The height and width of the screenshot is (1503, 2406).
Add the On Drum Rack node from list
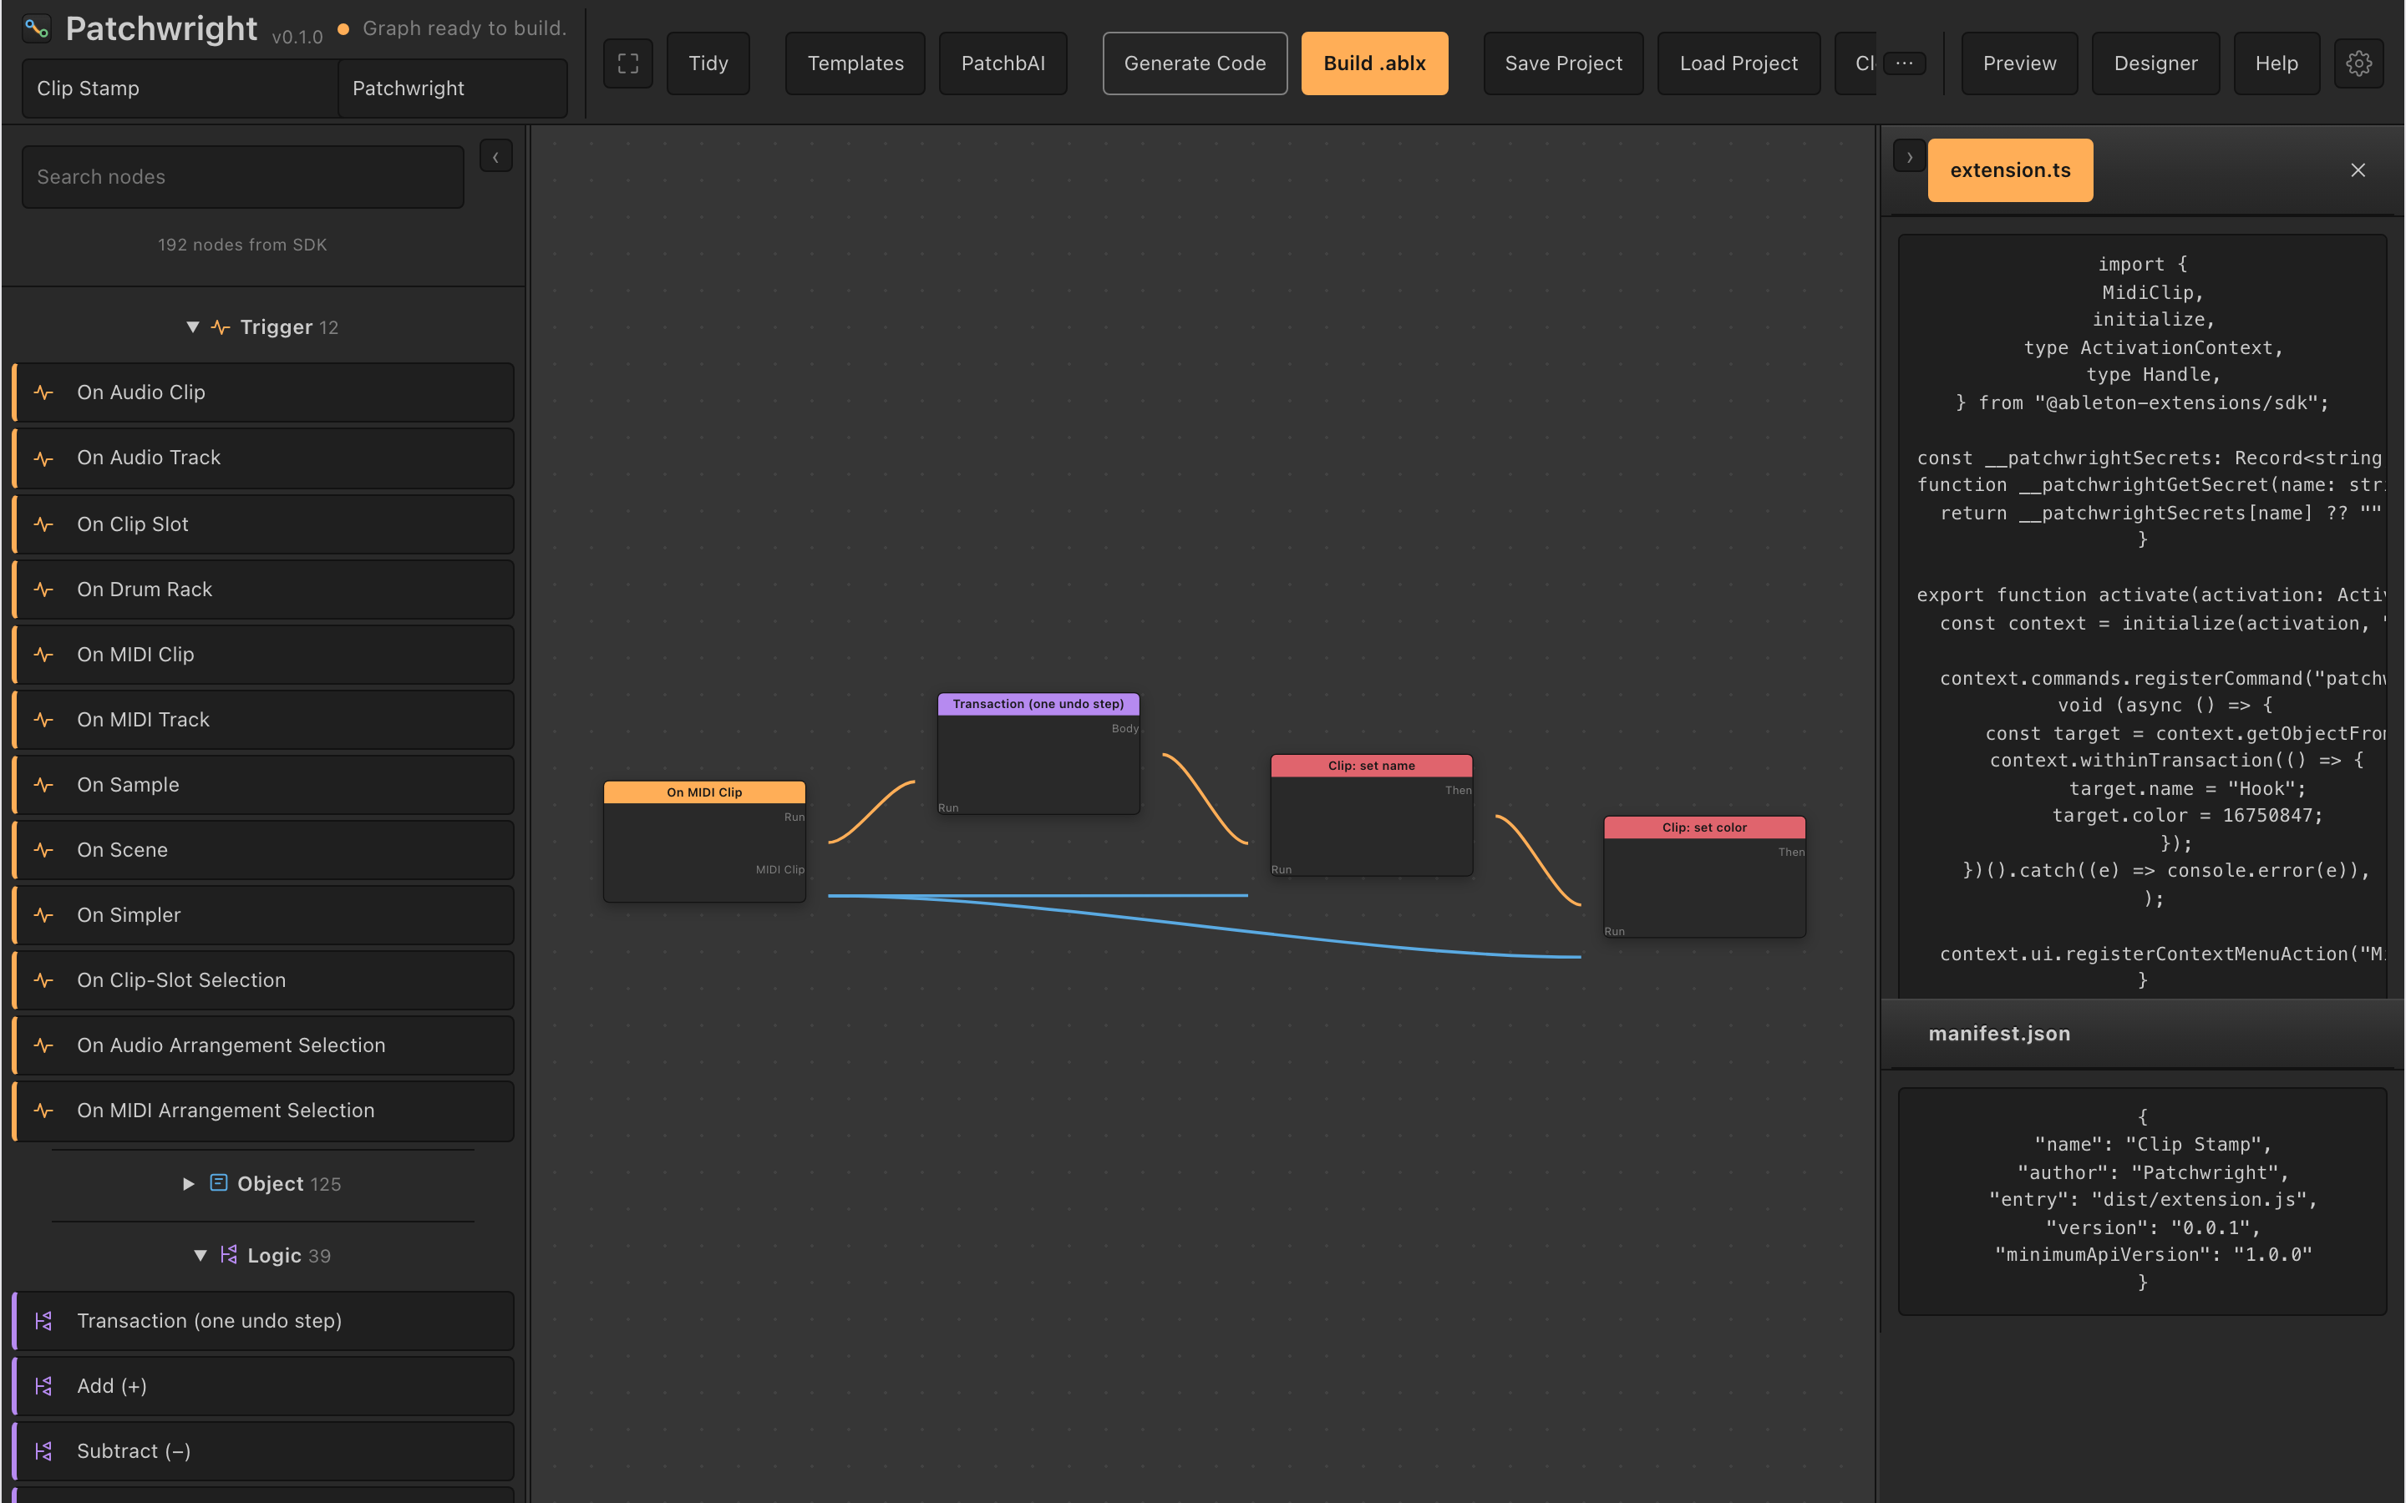[x=263, y=590]
